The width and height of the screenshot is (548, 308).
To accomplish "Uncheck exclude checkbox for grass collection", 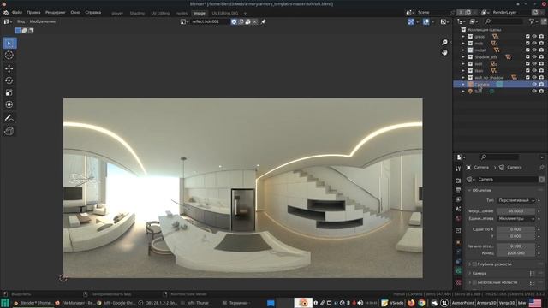I will (x=527, y=36).
